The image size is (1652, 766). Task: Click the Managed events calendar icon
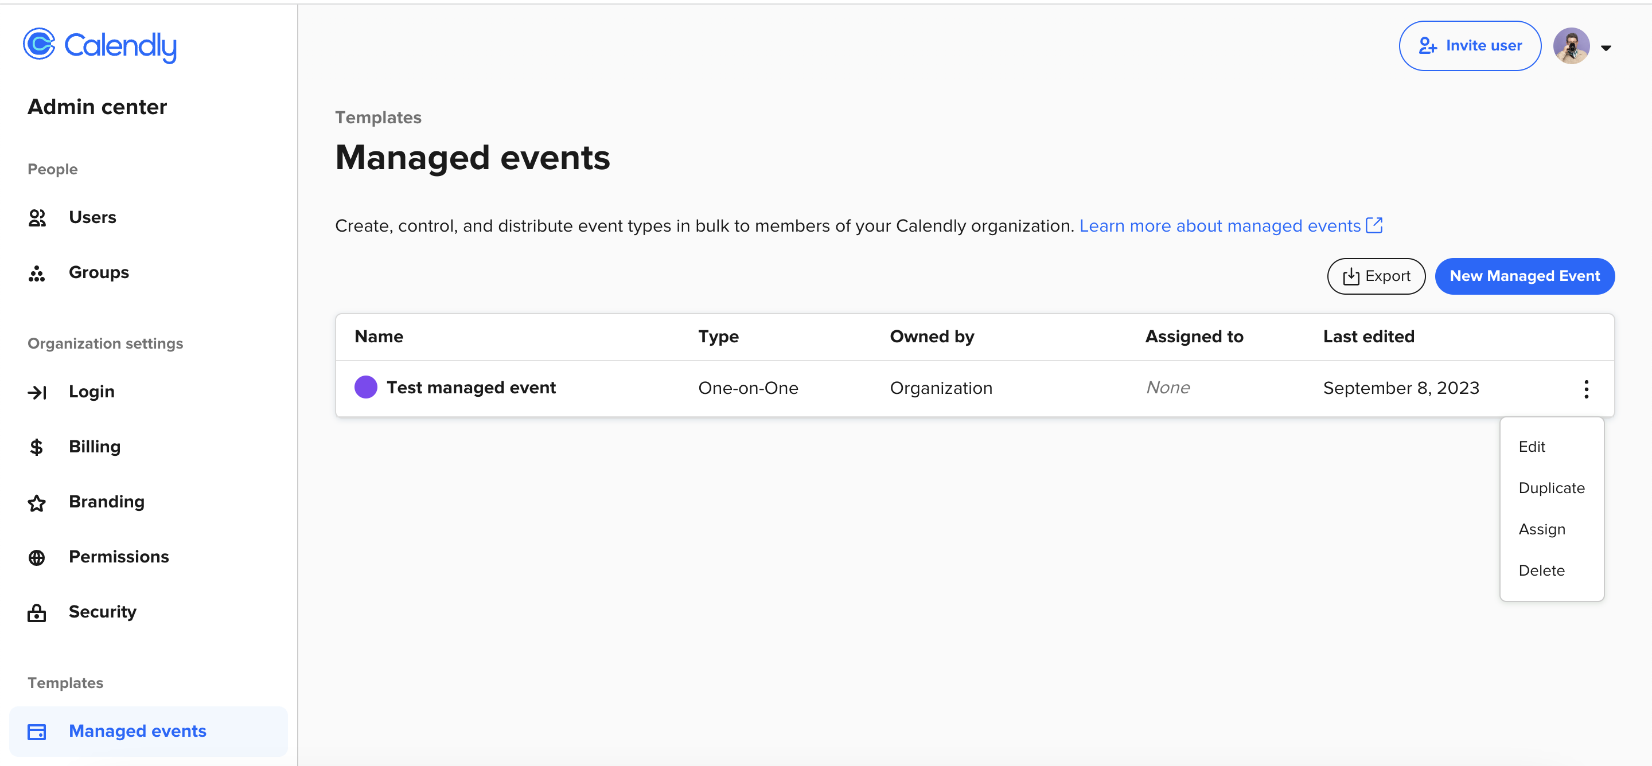click(x=37, y=732)
